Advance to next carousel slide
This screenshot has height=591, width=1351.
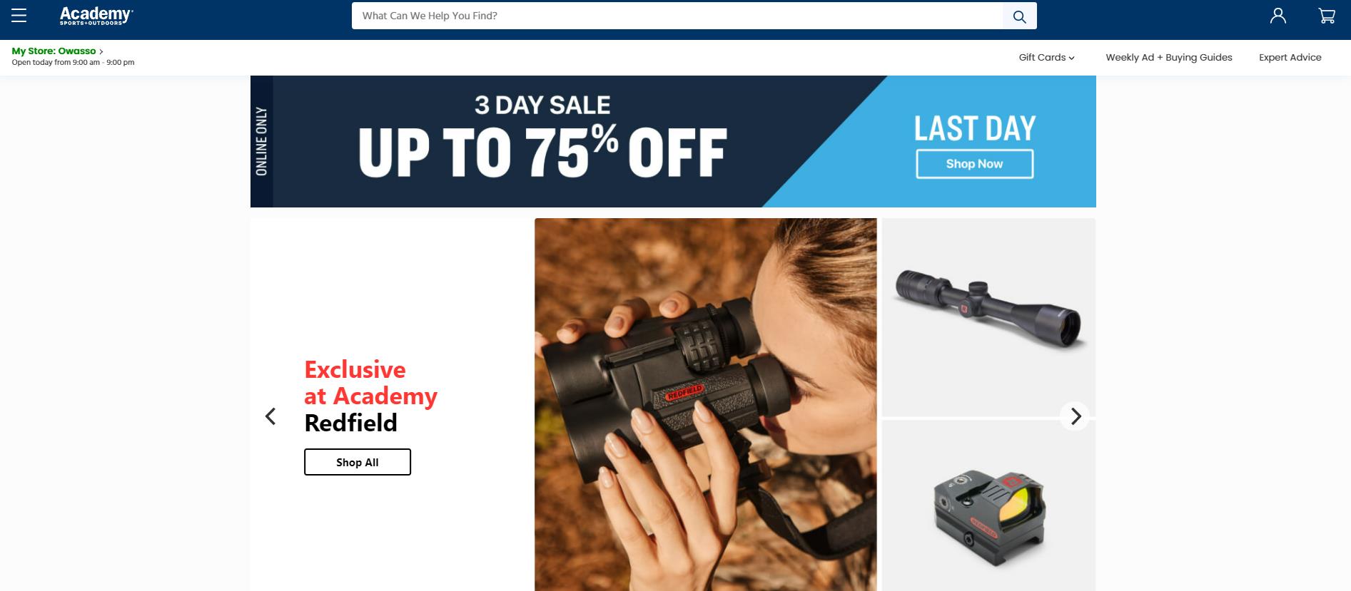[1075, 416]
